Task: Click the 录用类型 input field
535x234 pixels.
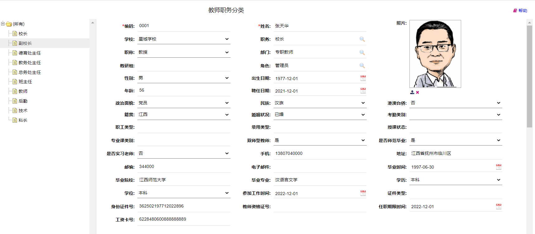Action: 320,127
